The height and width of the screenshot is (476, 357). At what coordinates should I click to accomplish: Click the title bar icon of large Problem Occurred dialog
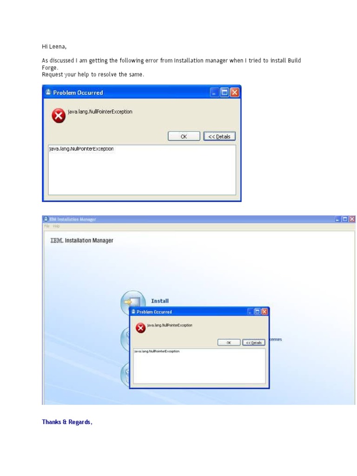coord(48,92)
